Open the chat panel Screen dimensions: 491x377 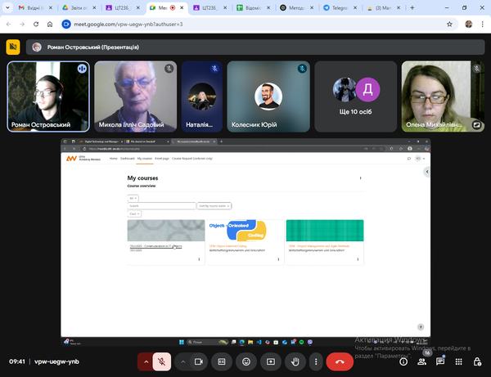coord(440,361)
